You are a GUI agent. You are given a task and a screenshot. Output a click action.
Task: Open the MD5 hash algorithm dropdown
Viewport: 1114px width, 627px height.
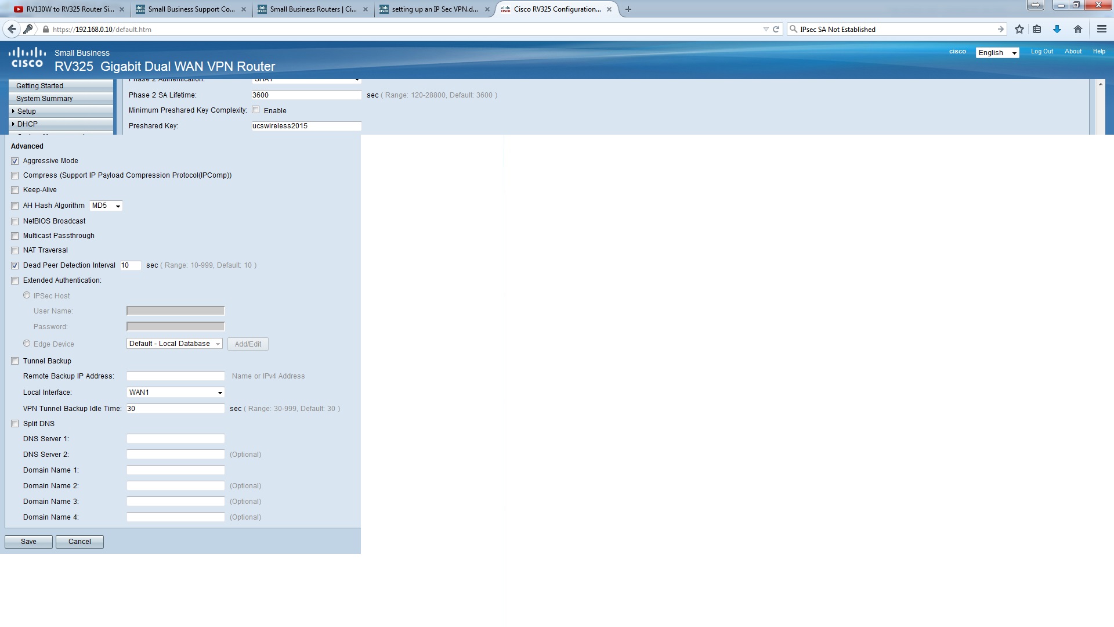(106, 206)
